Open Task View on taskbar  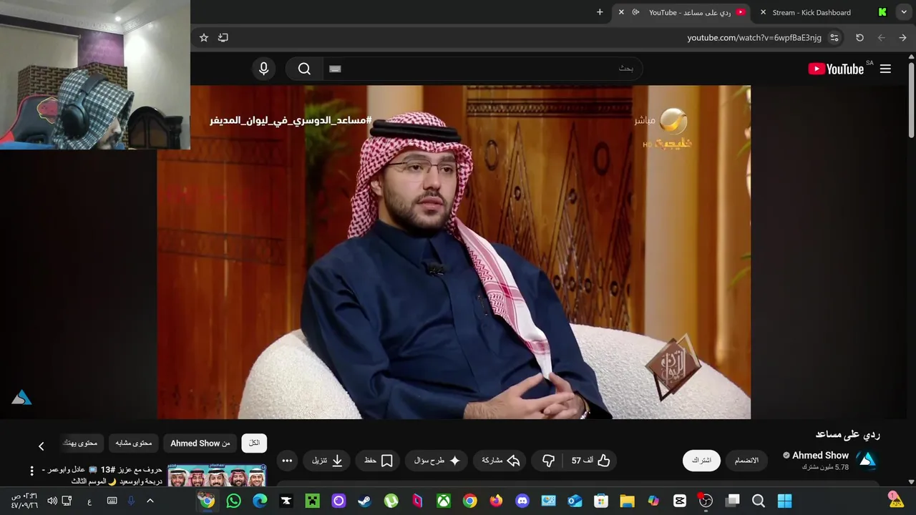click(733, 501)
